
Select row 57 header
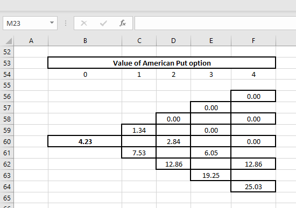tap(7, 108)
